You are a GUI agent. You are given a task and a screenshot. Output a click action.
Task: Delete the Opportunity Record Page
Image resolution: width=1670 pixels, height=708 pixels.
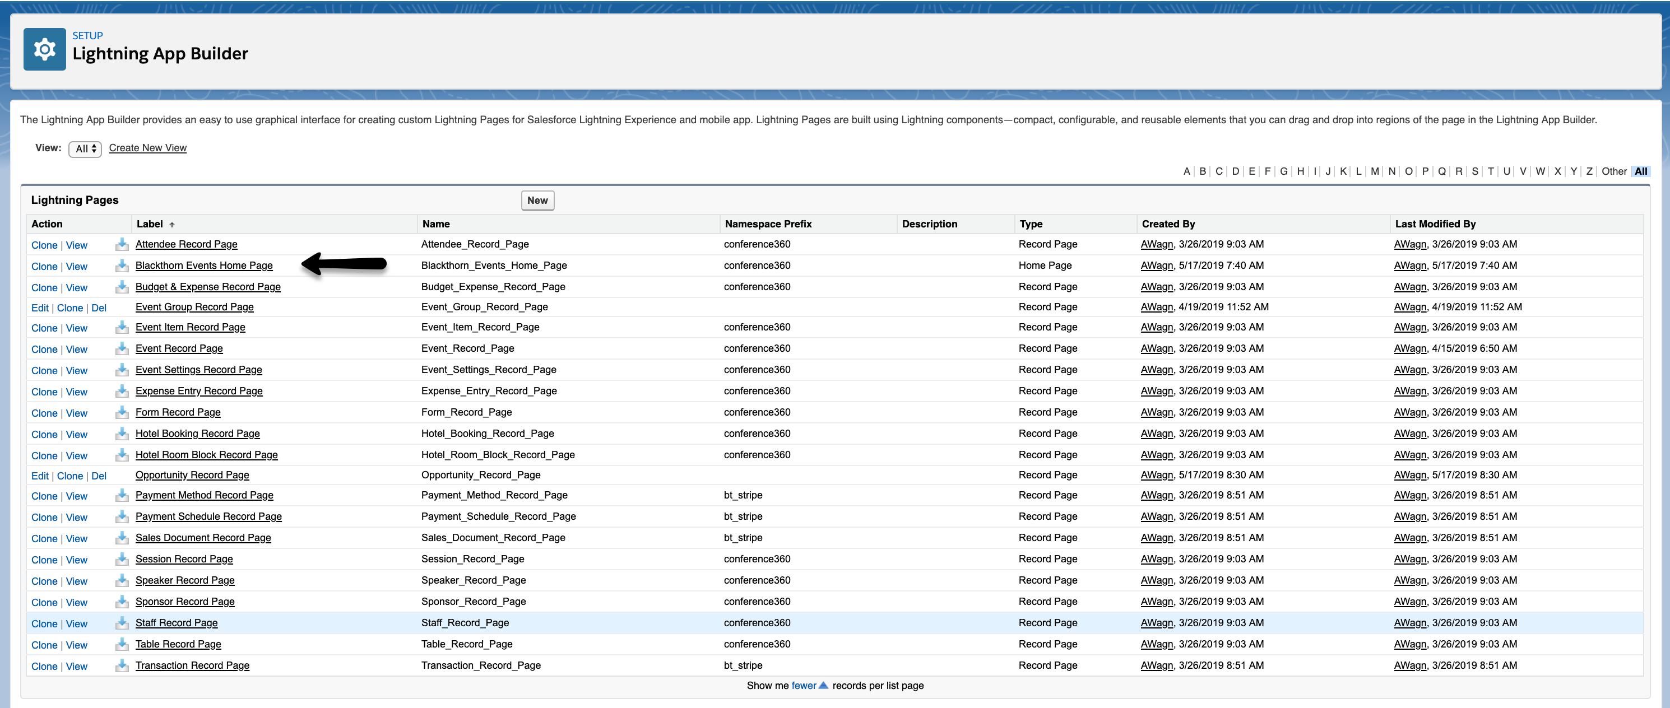[99, 476]
